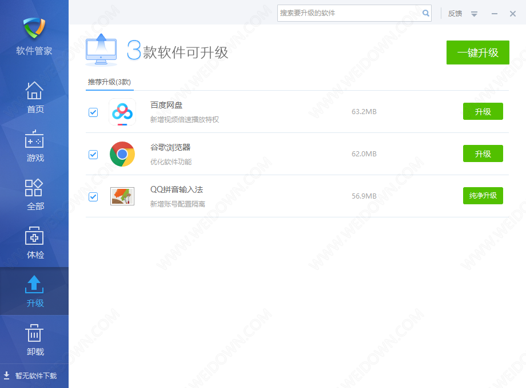Click the 百度网盘 app icon

122,112
